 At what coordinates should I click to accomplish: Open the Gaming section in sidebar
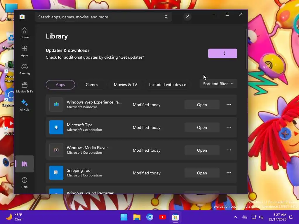click(25, 69)
